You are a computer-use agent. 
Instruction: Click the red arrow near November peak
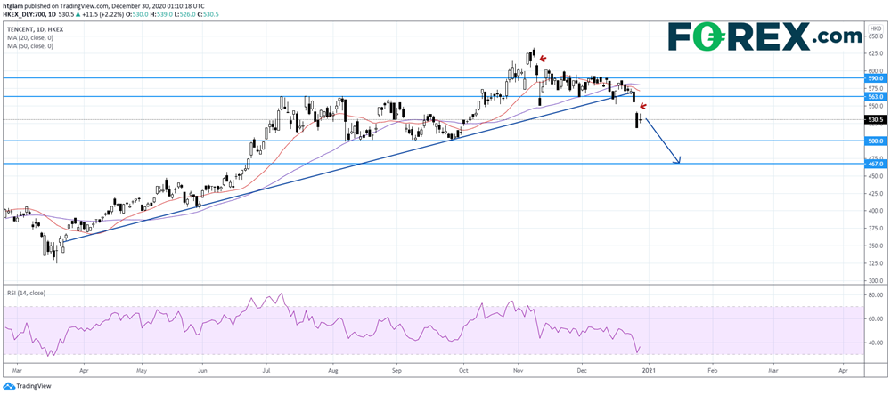coord(541,60)
